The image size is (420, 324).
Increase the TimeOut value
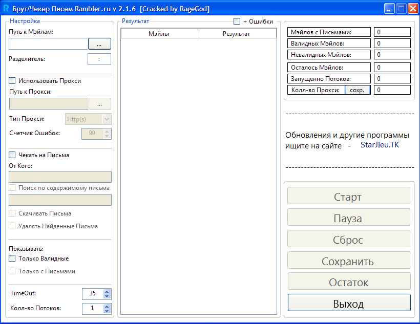coord(107,292)
